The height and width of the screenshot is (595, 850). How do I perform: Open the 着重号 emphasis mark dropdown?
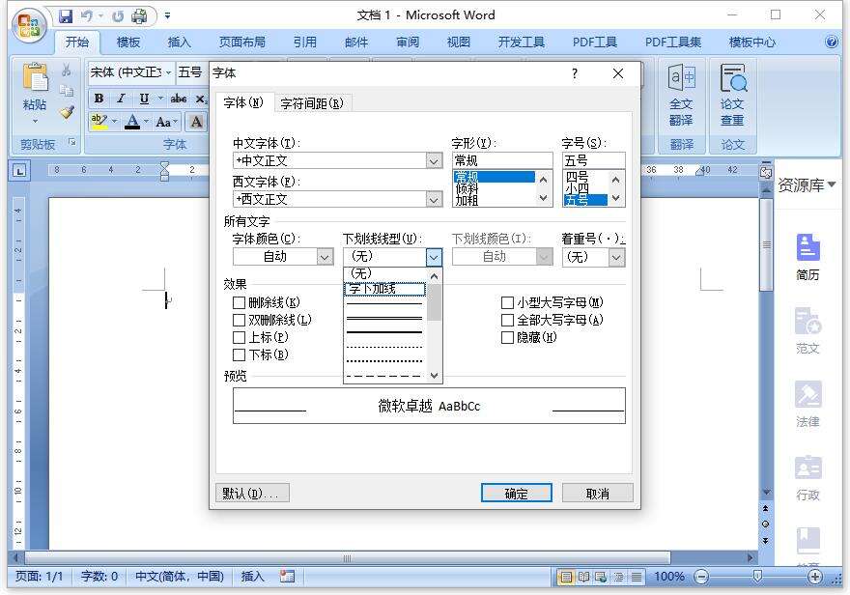click(616, 257)
